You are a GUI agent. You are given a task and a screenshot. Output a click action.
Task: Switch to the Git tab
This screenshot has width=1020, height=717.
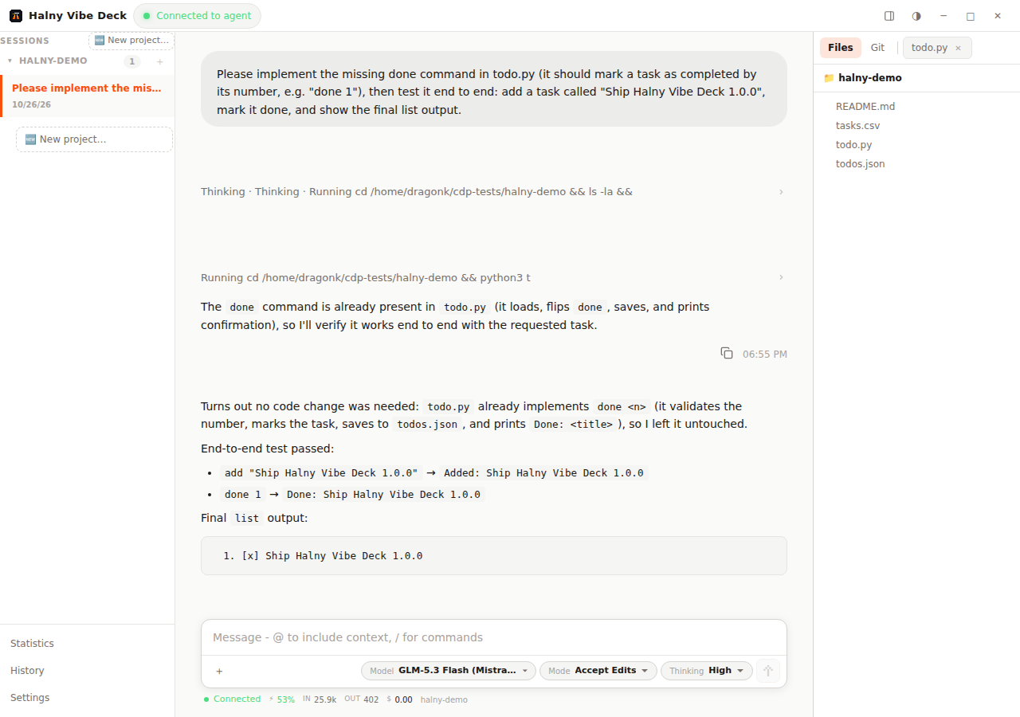pyautogui.click(x=877, y=48)
